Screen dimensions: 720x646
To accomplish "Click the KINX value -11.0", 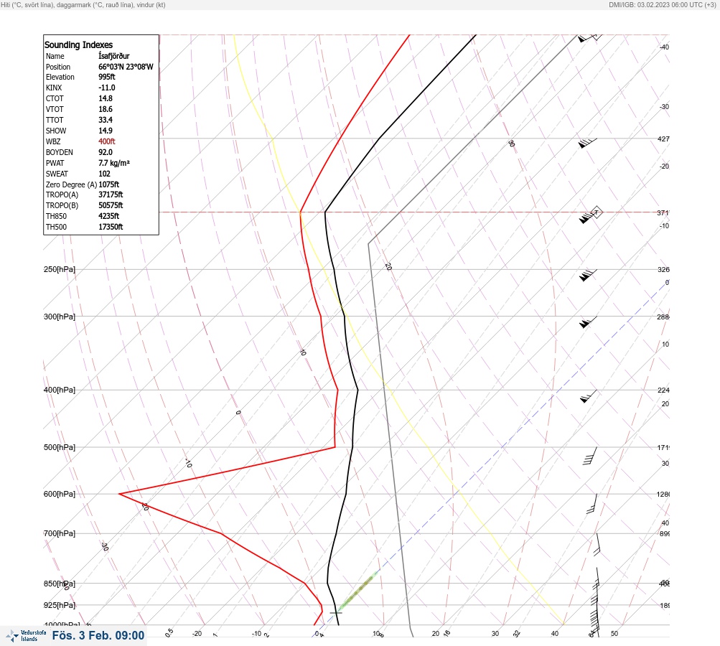I will [x=106, y=88].
